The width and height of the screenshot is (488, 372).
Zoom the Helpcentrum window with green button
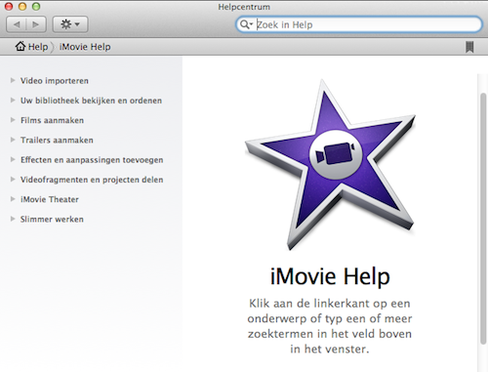pyautogui.click(x=36, y=7)
